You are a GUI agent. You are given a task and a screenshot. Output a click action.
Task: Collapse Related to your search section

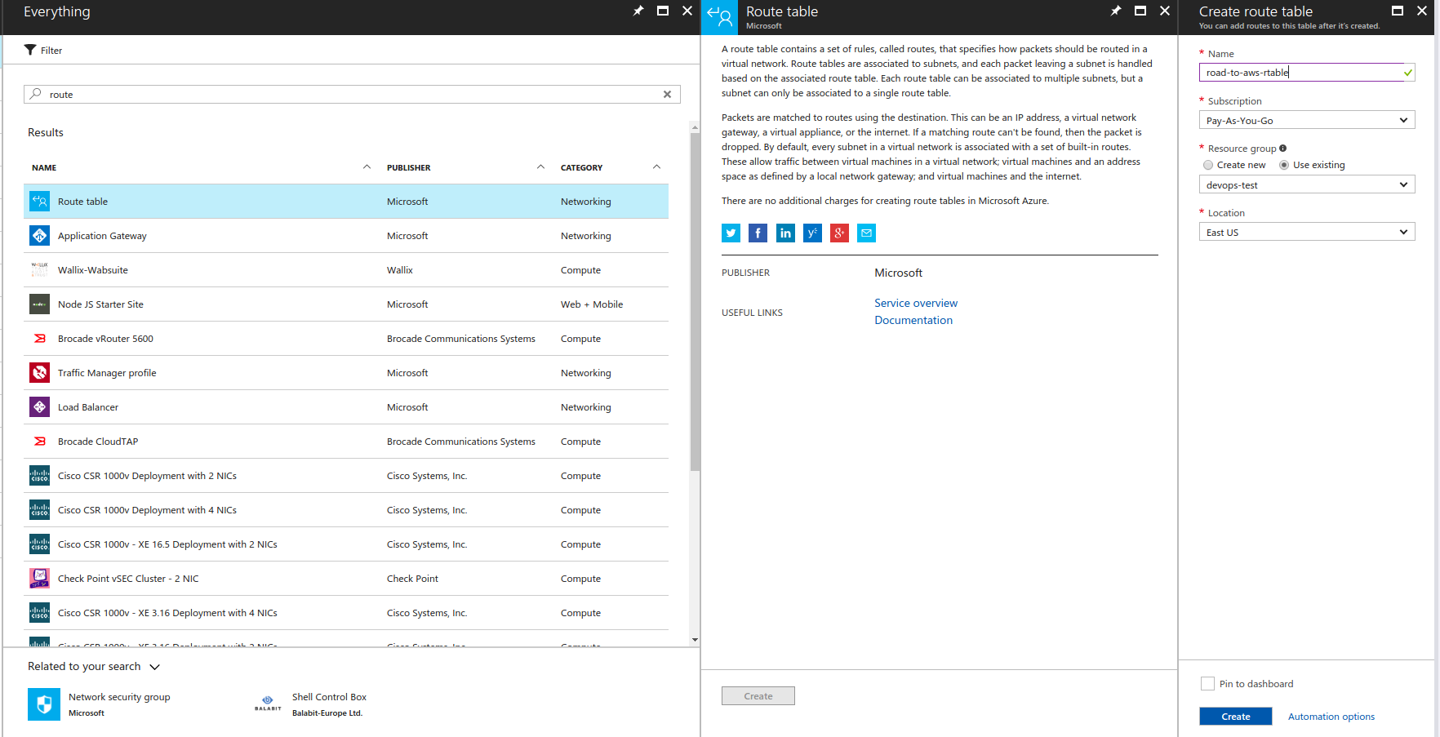coord(154,667)
